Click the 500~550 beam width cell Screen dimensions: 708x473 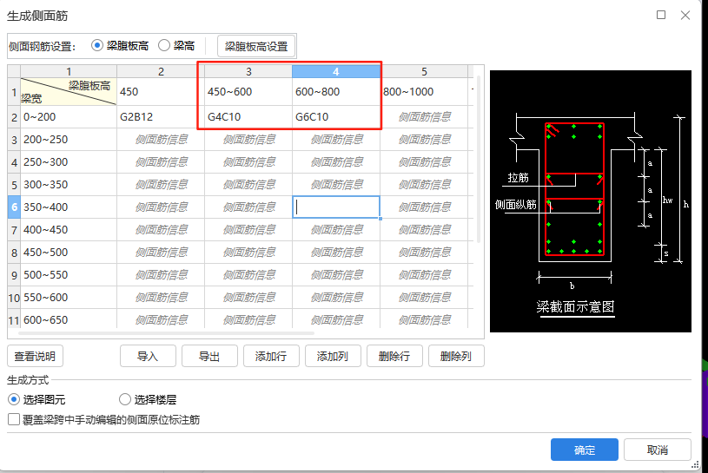(x=69, y=274)
